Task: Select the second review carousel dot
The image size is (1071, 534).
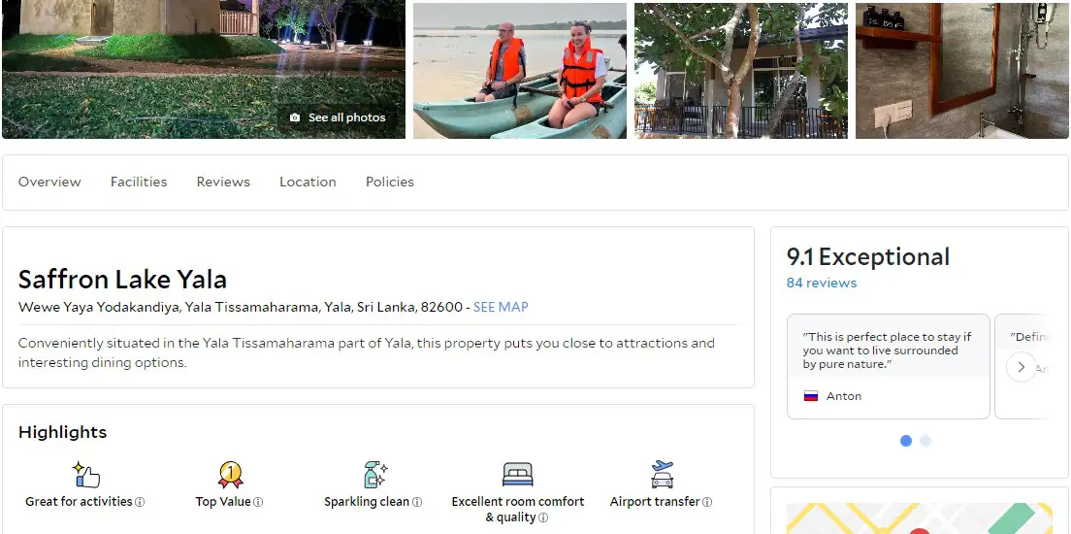Action: [x=925, y=441]
